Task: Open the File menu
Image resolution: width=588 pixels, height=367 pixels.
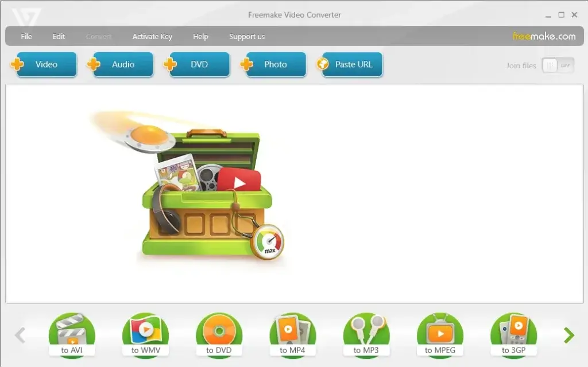Action: (x=26, y=36)
